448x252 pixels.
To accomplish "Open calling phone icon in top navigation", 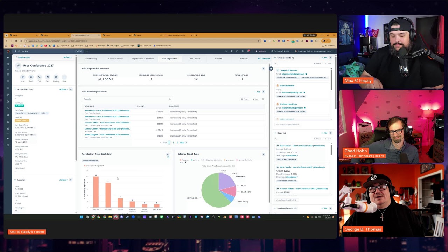I will click(x=226, y=51).
